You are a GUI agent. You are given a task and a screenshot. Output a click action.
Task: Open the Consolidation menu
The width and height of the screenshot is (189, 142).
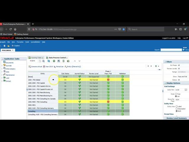click(x=35, y=42)
